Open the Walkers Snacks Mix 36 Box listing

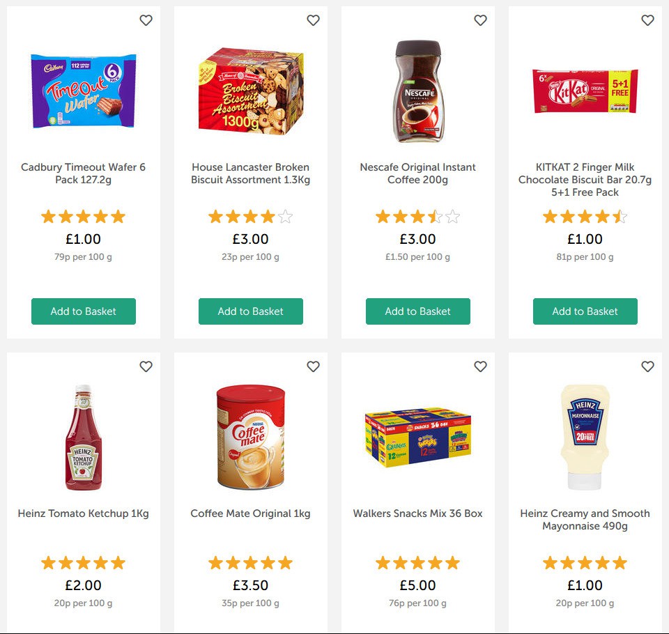[x=417, y=513]
